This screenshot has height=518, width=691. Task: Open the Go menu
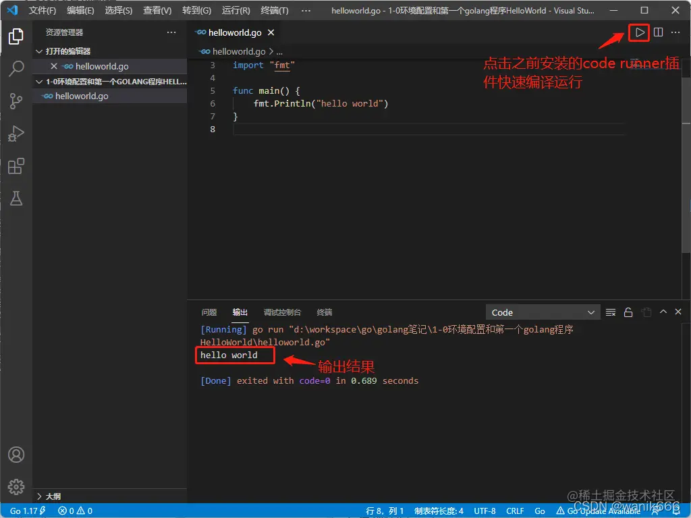tap(196, 10)
